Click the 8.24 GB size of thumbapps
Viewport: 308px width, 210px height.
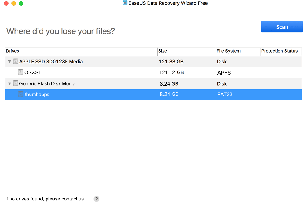[x=169, y=94]
